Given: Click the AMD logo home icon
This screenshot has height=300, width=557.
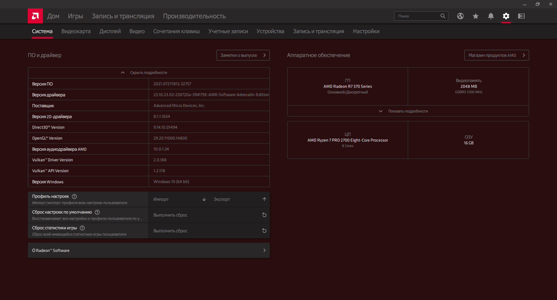Looking at the screenshot, I should (35, 16).
